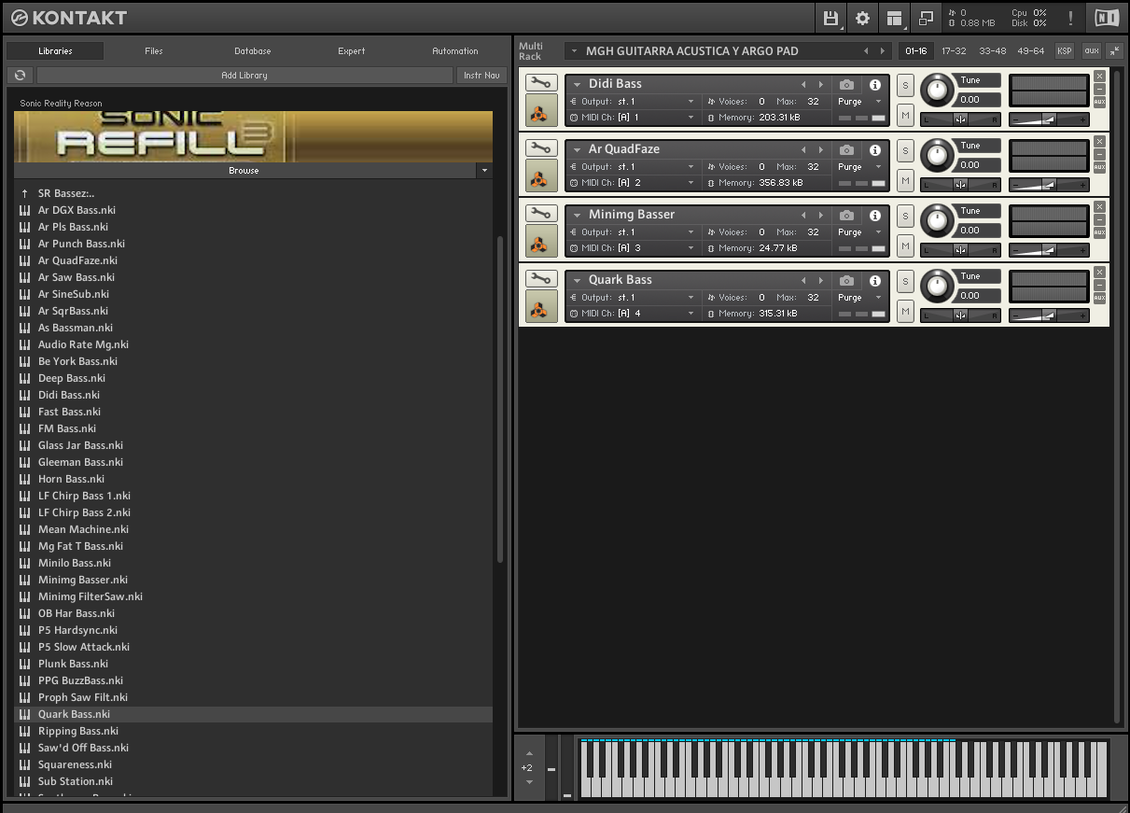Screen dimensions: 1130x813
Task: Mute the Minimg Basser instrument
Action: [905, 245]
